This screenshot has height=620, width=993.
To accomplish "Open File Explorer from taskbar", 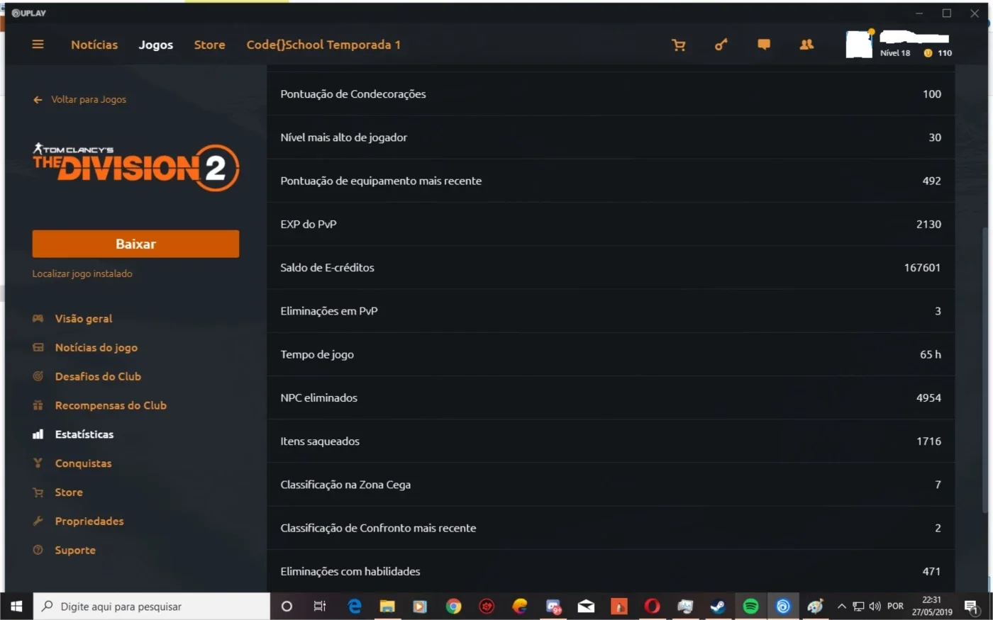I will [387, 607].
